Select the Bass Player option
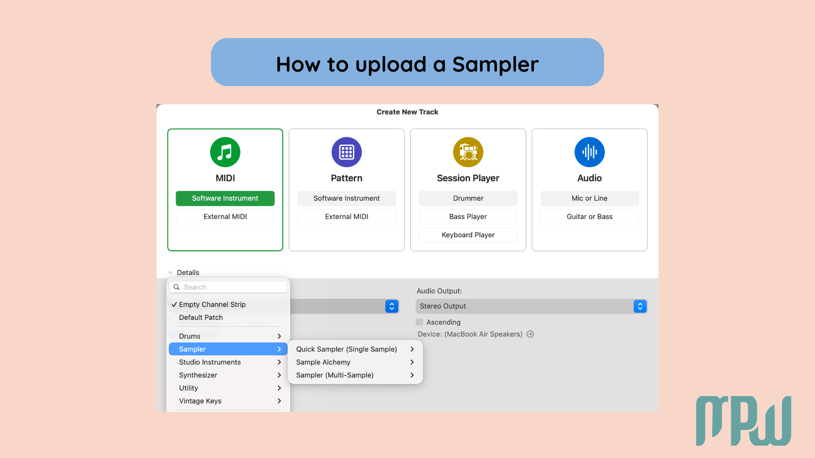This screenshot has width=815, height=458. (468, 216)
